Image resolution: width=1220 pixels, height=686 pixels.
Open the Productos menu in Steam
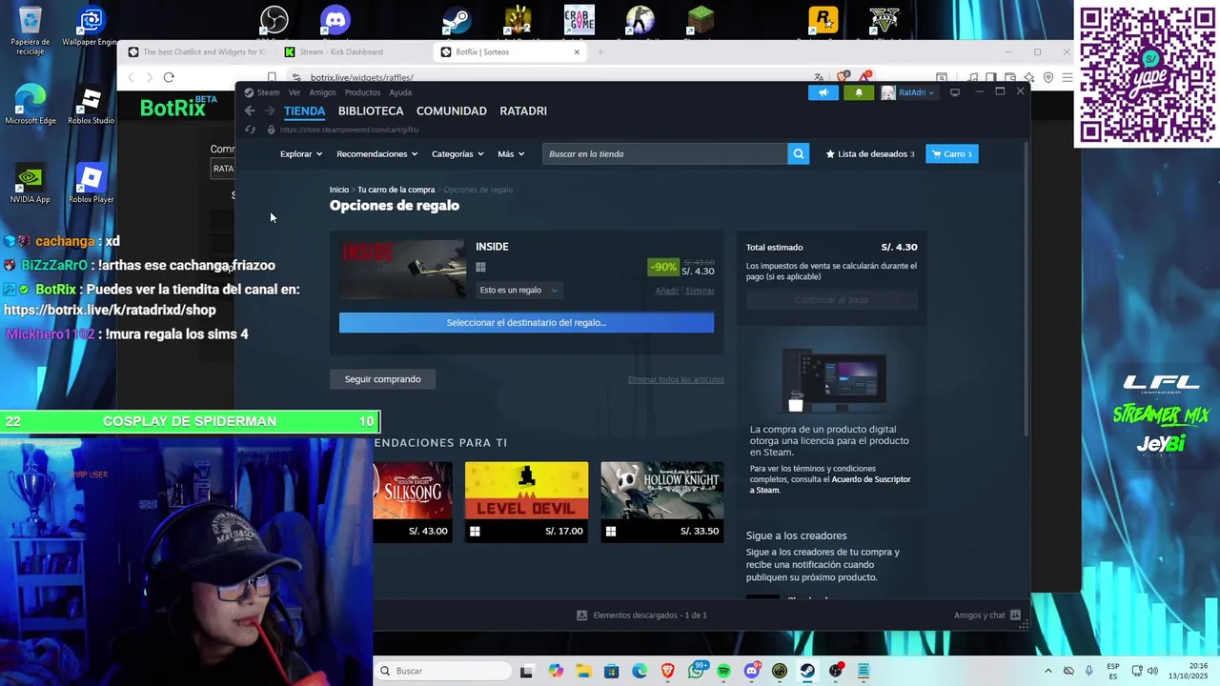tap(362, 92)
